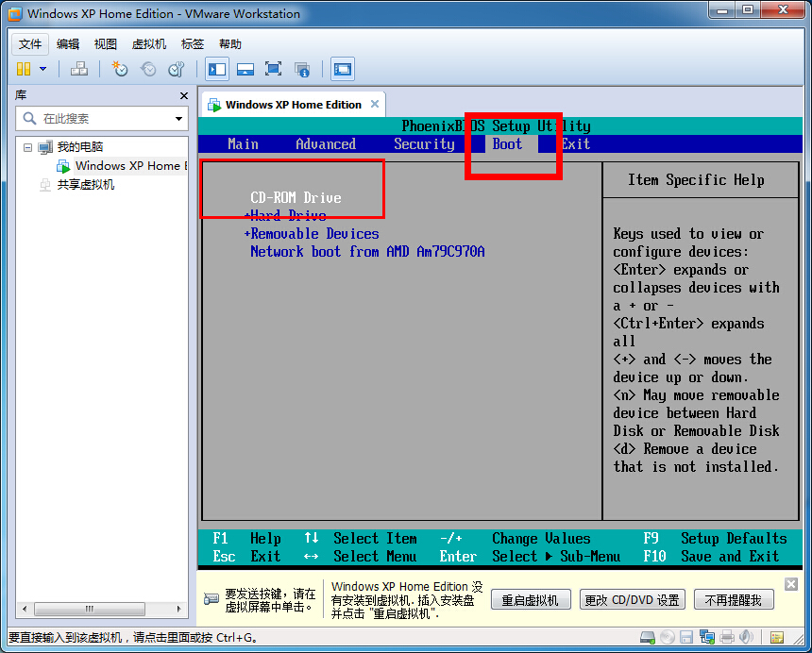
Task: Click the CD/DVD status icon
Action: 668,637
